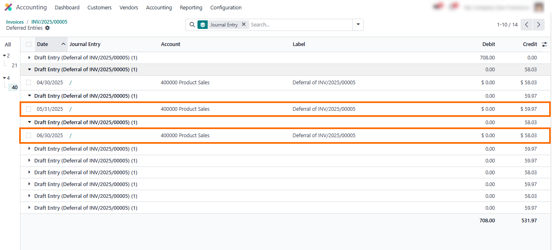Image resolution: width=552 pixels, height=250 pixels.
Task: Click the search magnifier icon
Action: pyautogui.click(x=192, y=25)
